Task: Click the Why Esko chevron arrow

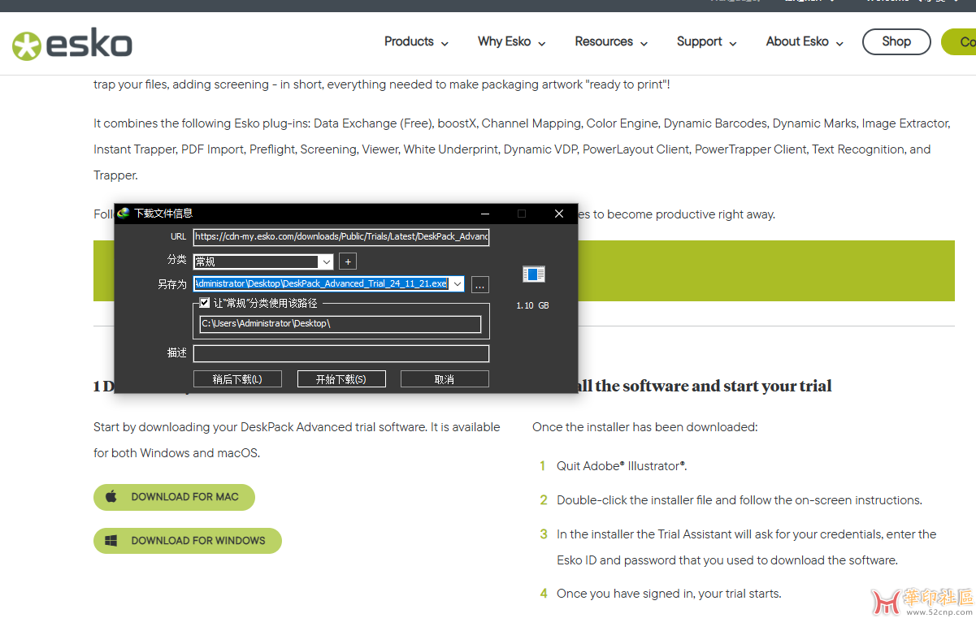Action: tap(541, 43)
